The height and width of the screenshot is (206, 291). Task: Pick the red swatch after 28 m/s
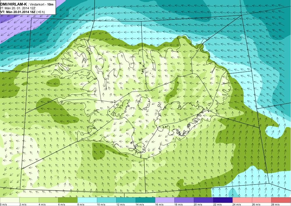click(x=281, y=200)
